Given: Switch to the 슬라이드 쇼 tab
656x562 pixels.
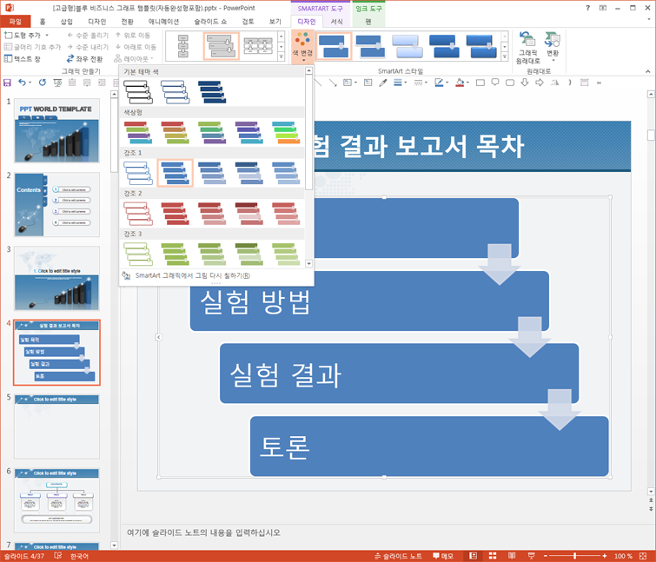Looking at the screenshot, I should tap(210, 22).
